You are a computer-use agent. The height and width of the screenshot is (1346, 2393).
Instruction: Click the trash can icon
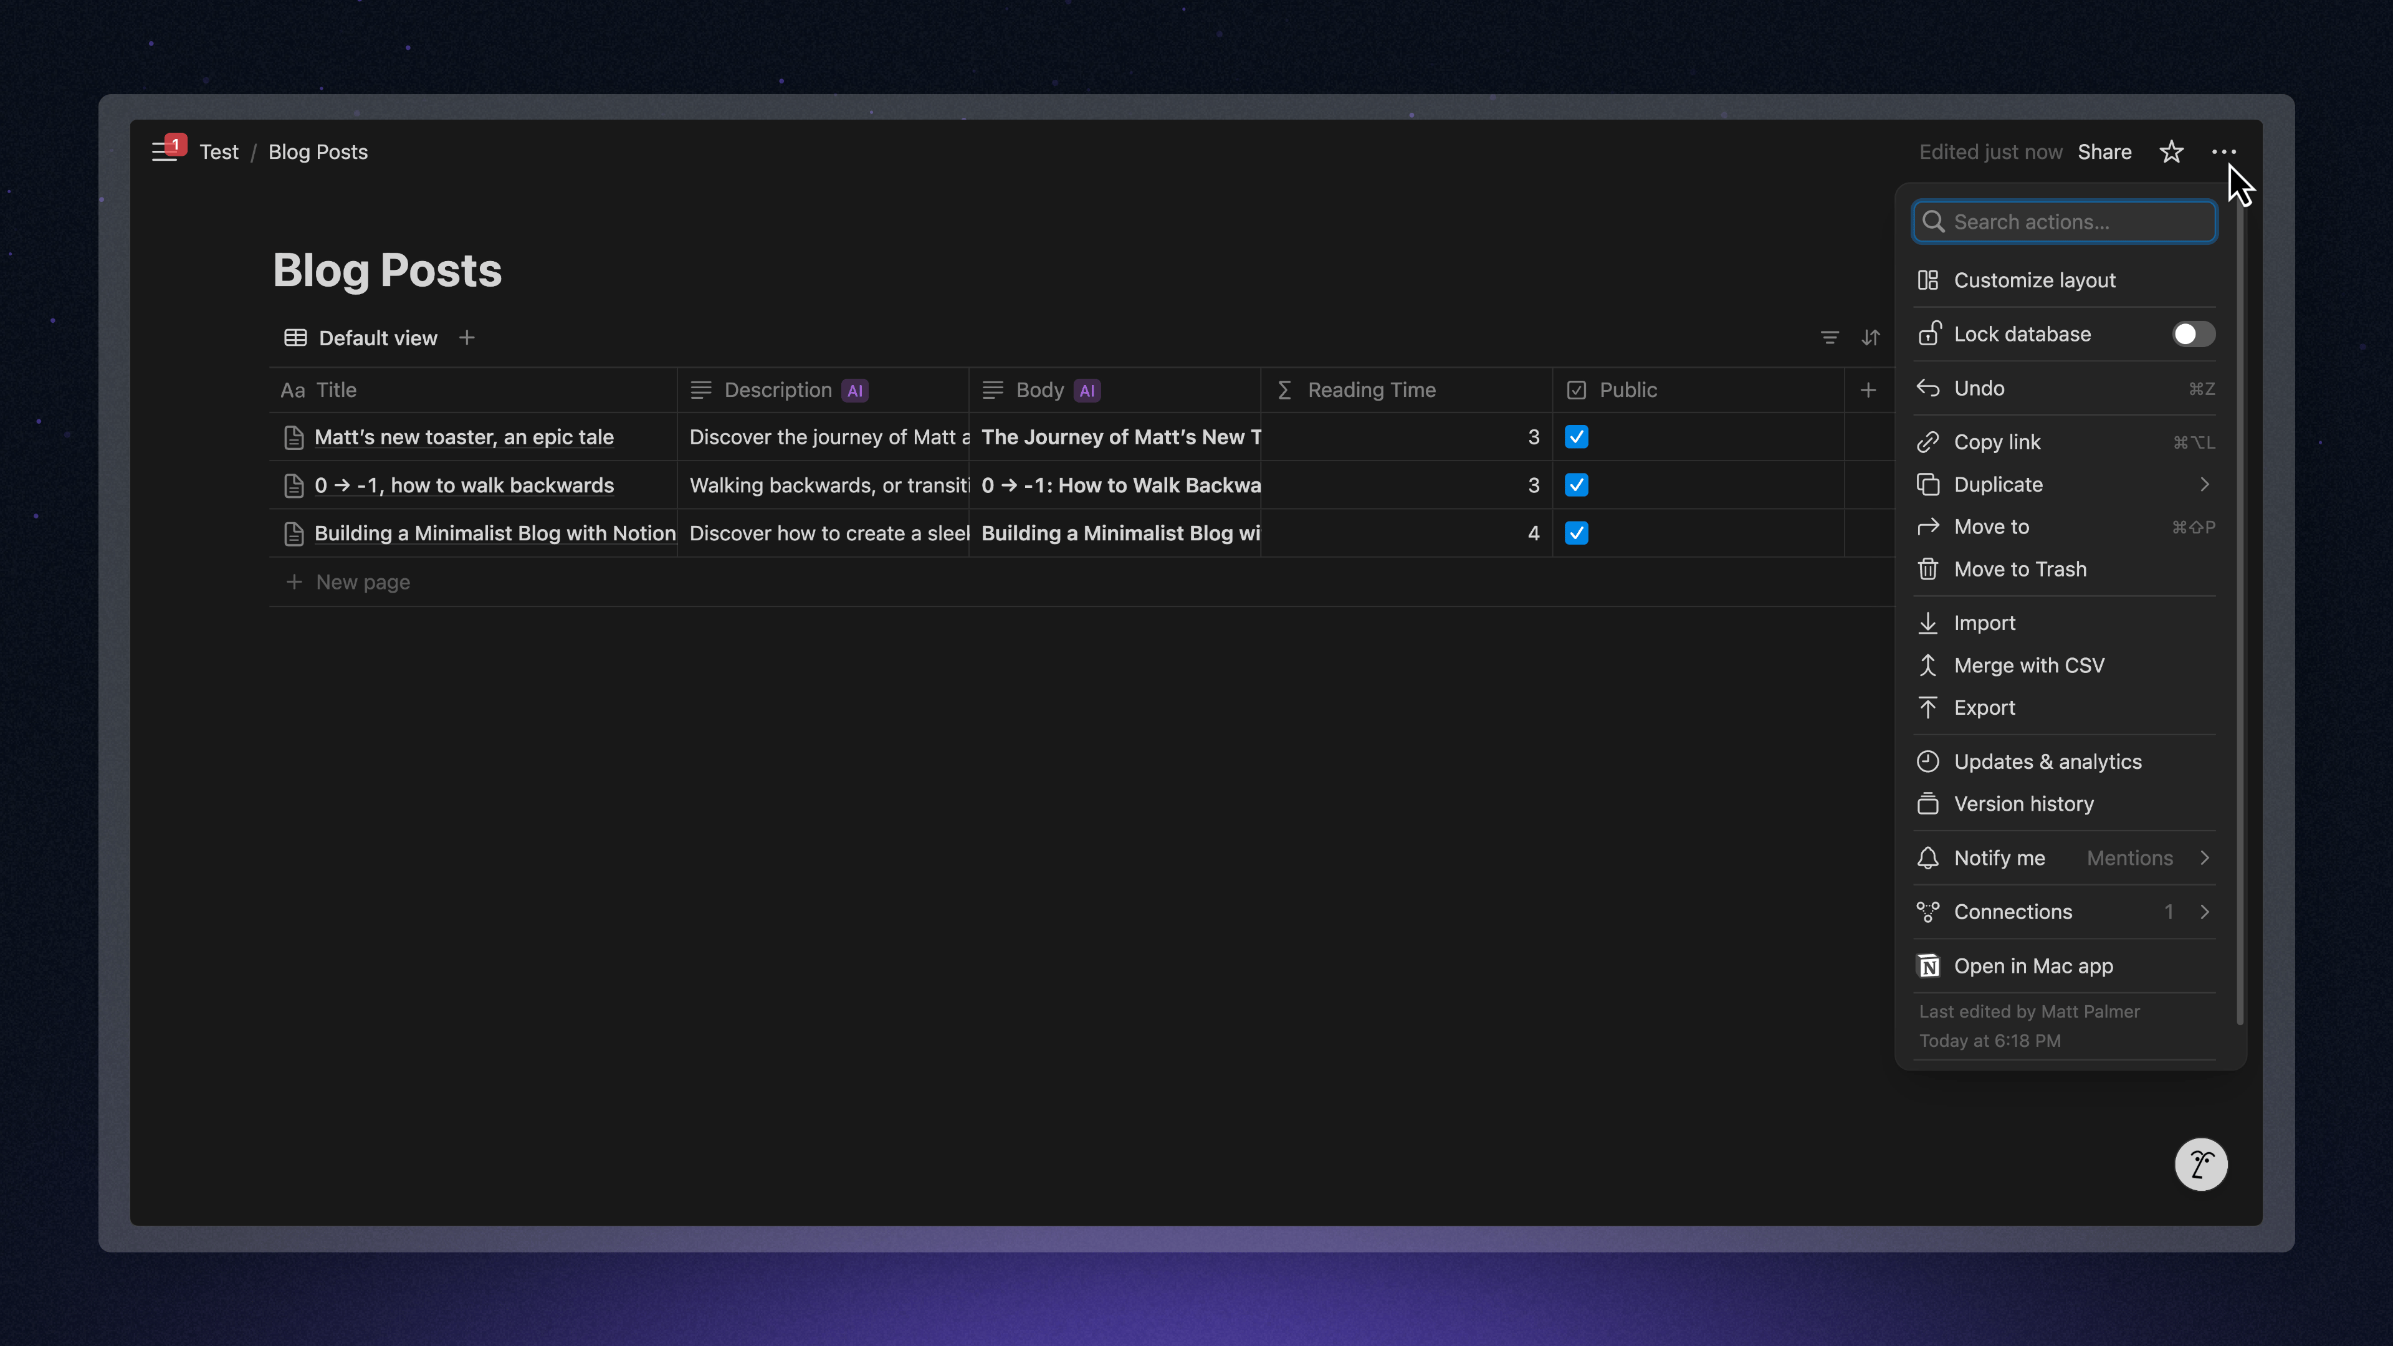pyautogui.click(x=1927, y=568)
